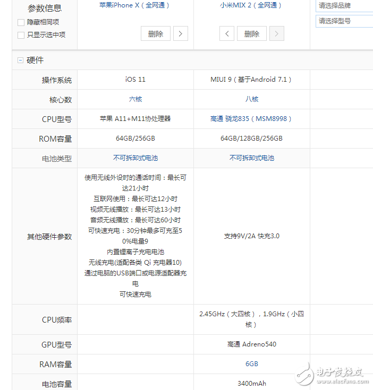The width and height of the screenshot is (373, 390).
Task: Select CPU型号 row label
Action: [57, 119]
